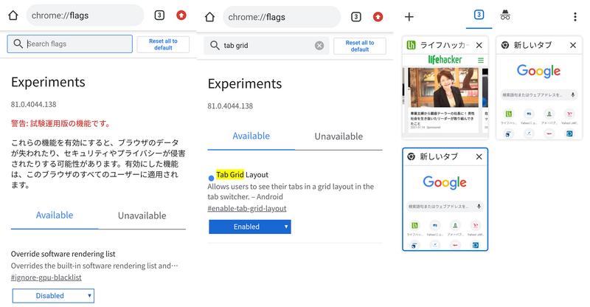Open Disabled dropdown for software rendering list
The width and height of the screenshot is (590, 307).
(53, 296)
